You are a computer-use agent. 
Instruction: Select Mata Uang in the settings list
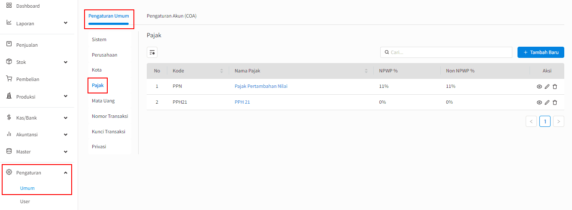click(103, 101)
